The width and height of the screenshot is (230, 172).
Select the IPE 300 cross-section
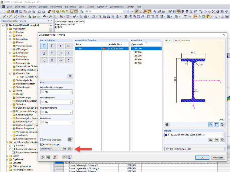point(146,56)
